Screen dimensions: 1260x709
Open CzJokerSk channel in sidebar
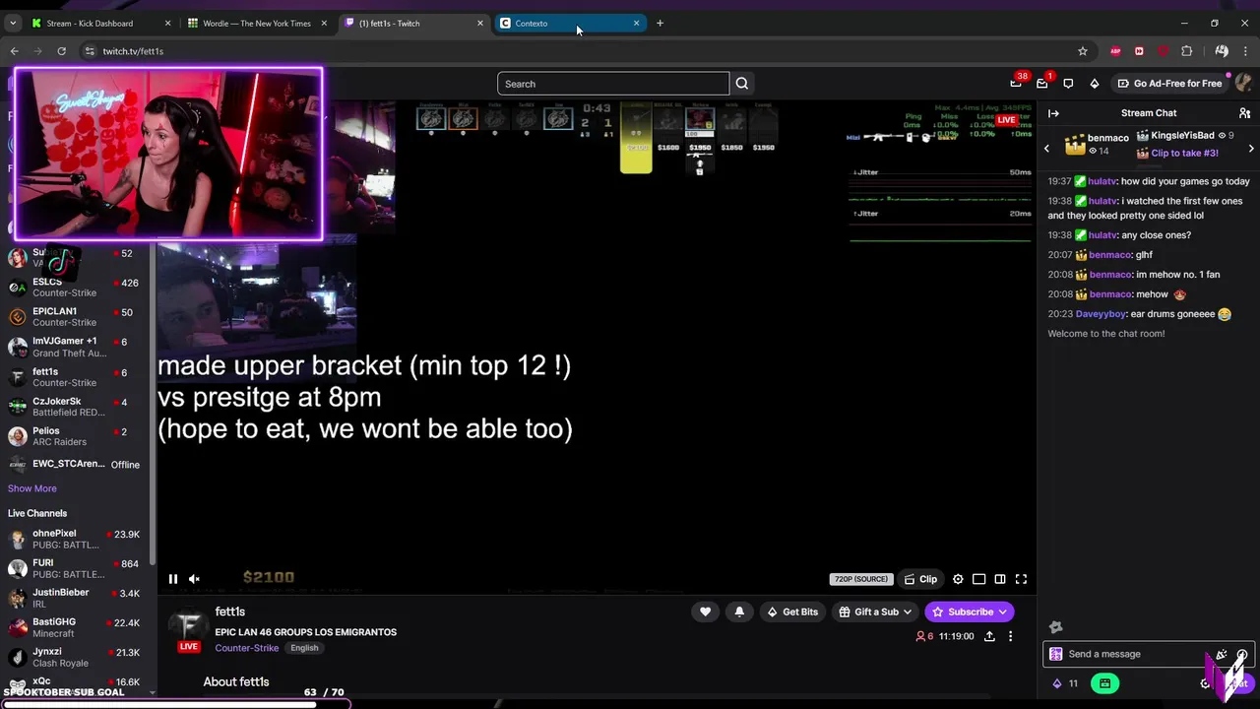point(77,407)
